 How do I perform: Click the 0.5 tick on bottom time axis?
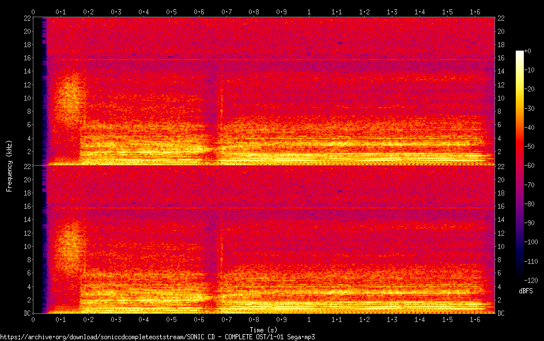coord(171,319)
